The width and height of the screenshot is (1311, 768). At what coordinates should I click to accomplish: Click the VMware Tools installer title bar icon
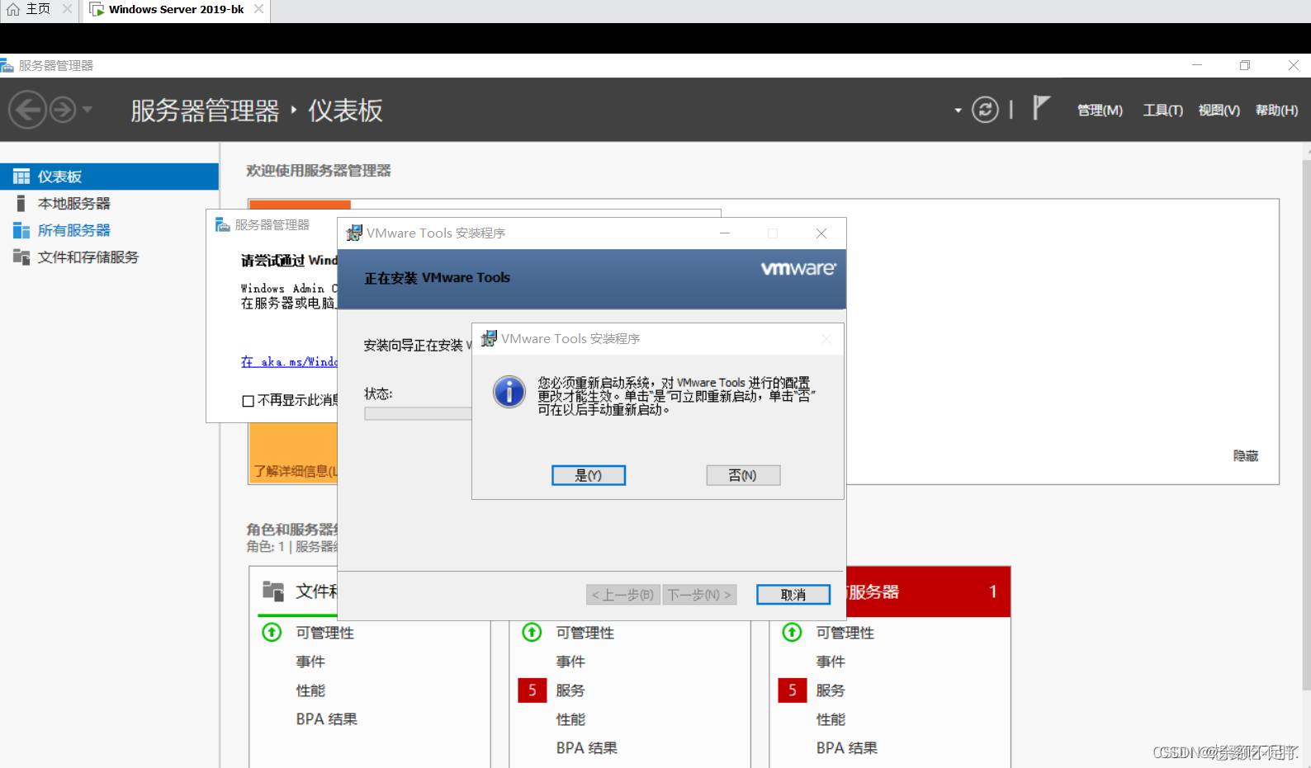[354, 233]
